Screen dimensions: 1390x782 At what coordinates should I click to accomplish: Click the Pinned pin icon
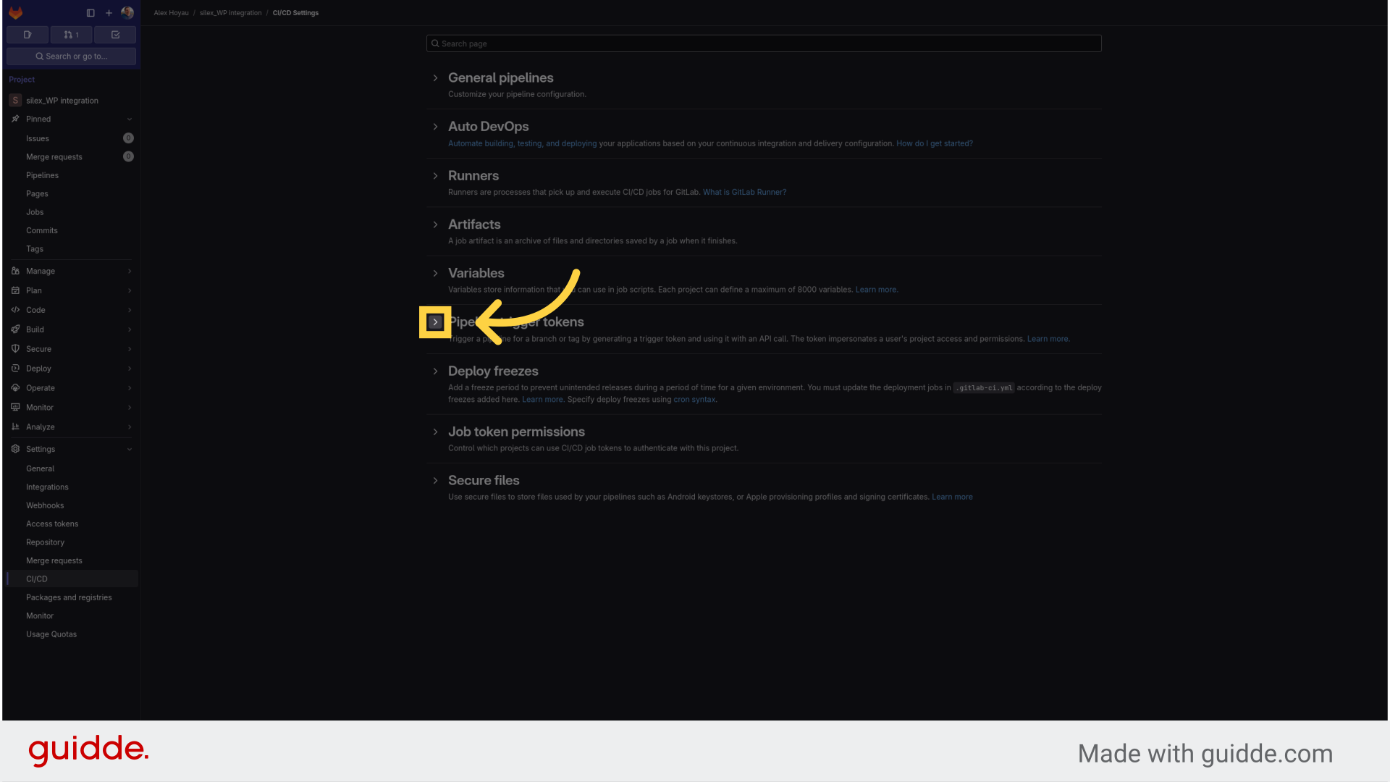[15, 119]
